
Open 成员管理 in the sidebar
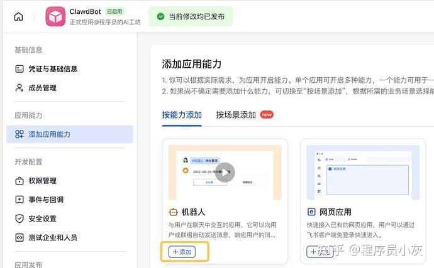(x=43, y=88)
